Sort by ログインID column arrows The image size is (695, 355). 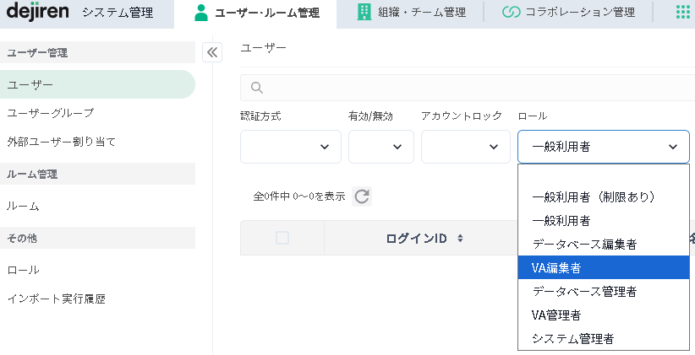click(460, 239)
